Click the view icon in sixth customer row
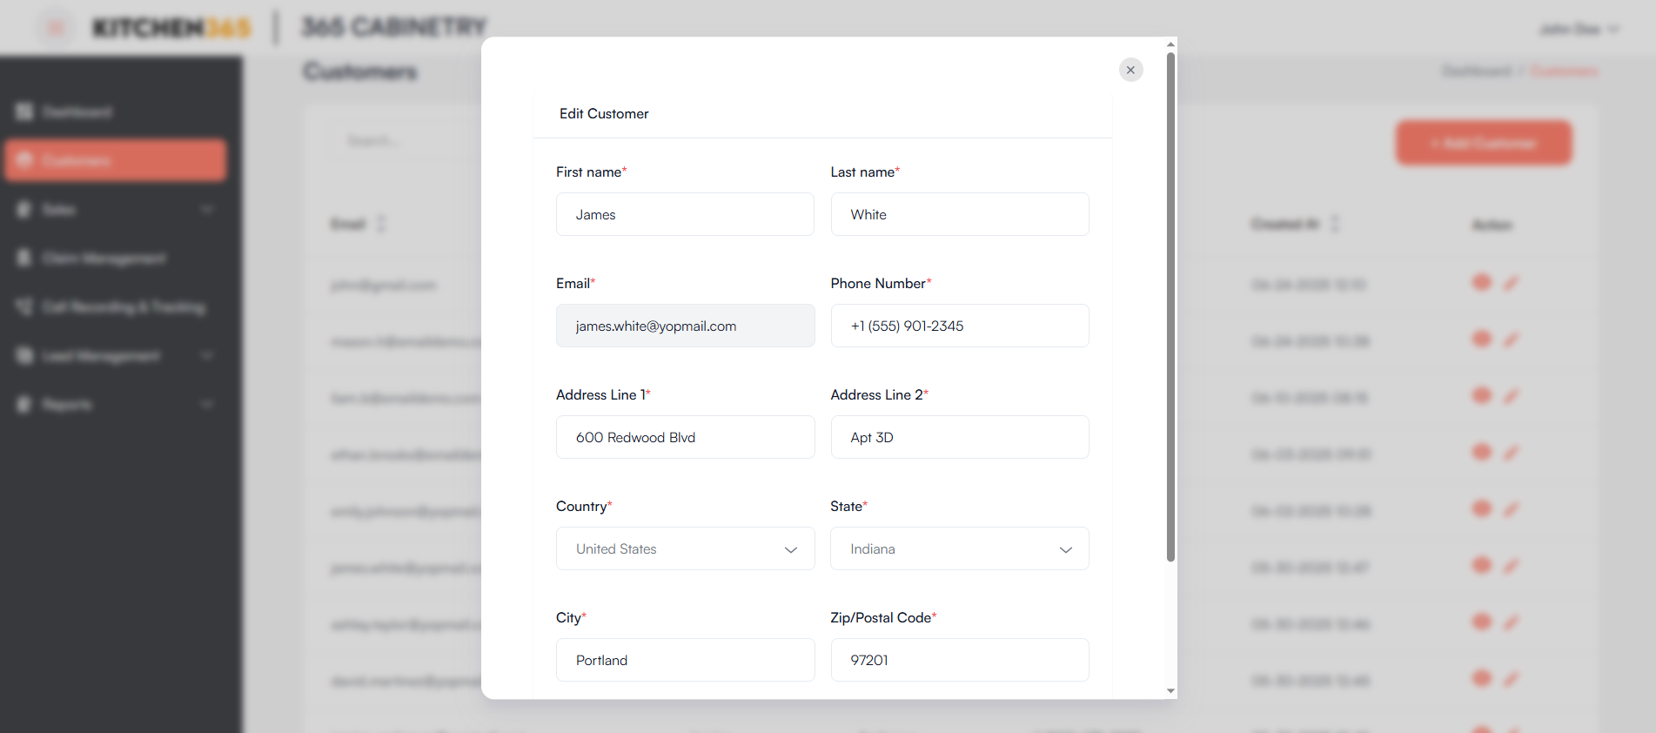Viewport: 1656px width, 733px height. (1482, 565)
